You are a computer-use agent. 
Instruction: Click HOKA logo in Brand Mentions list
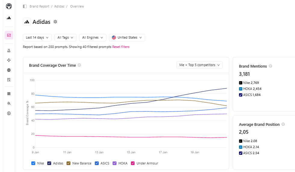pos(241,89)
